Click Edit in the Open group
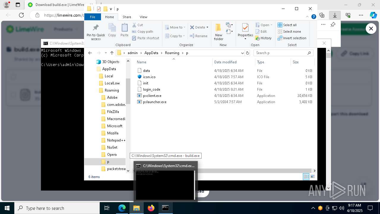Viewport: 380px width, 214px height. pos(261,32)
